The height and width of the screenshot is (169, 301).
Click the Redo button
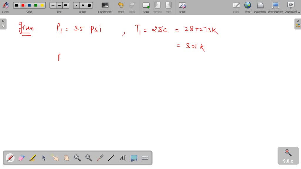(x=132, y=7)
